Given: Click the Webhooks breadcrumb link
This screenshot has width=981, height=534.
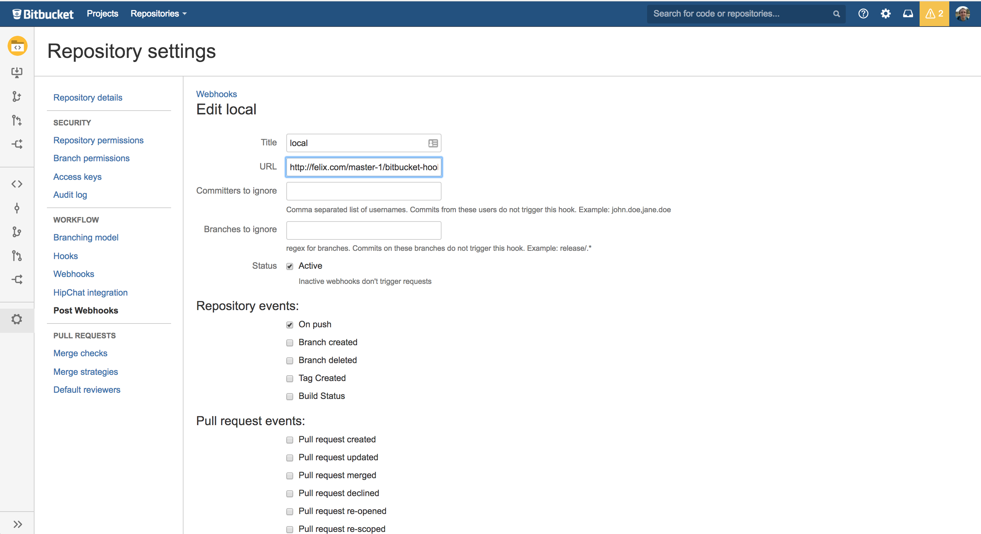Looking at the screenshot, I should (x=216, y=94).
